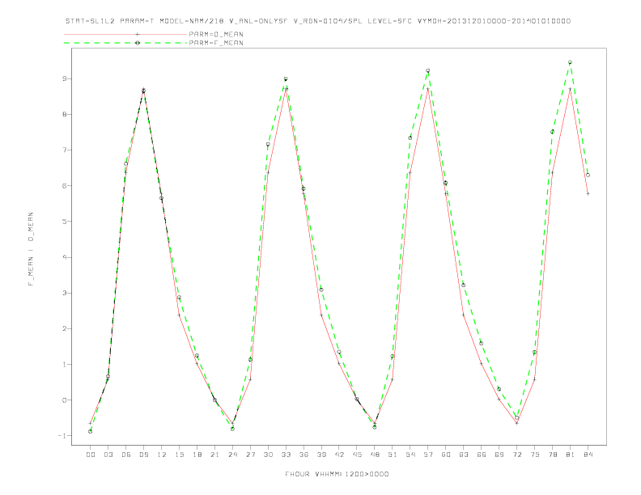This screenshot has width=641, height=495.
Task: Click the x-axis tick label 57
Action: (428, 455)
